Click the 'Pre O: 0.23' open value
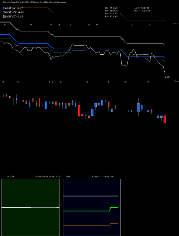The height and width of the screenshot is (236, 179). (x=111, y=8)
